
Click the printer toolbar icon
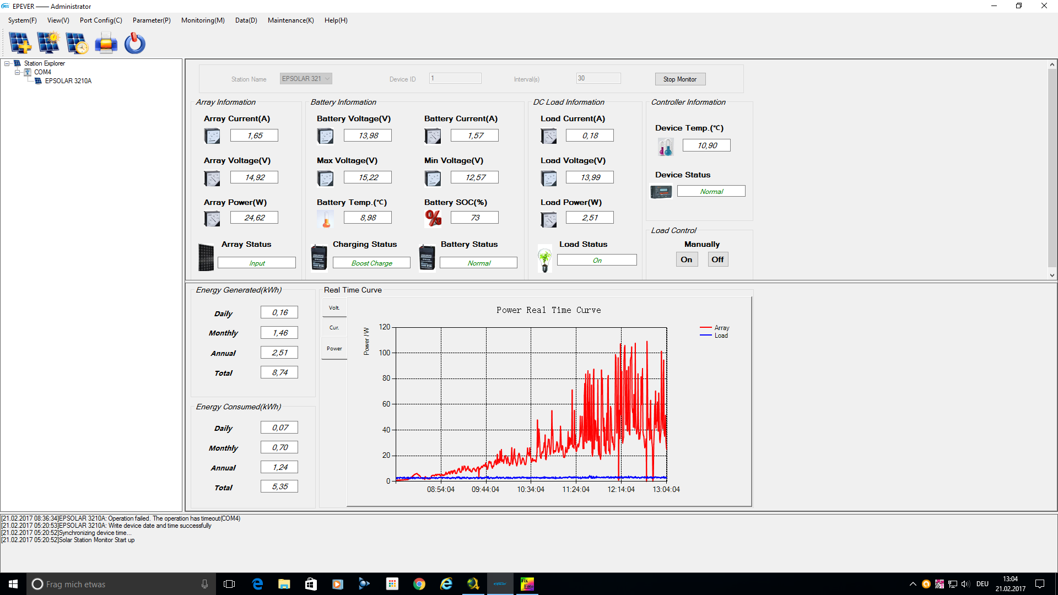tap(106, 43)
